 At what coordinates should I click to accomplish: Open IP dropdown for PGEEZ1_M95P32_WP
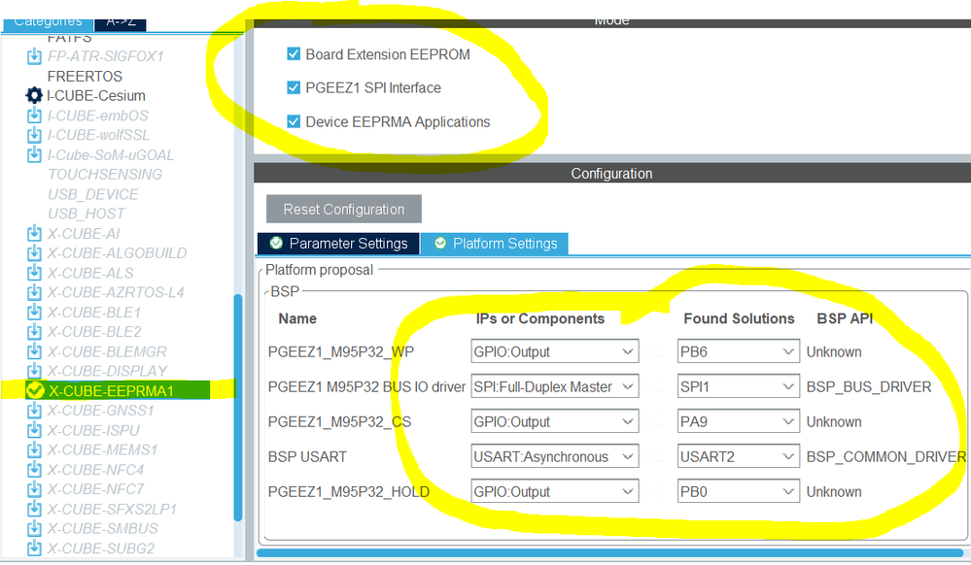point(554,351)
